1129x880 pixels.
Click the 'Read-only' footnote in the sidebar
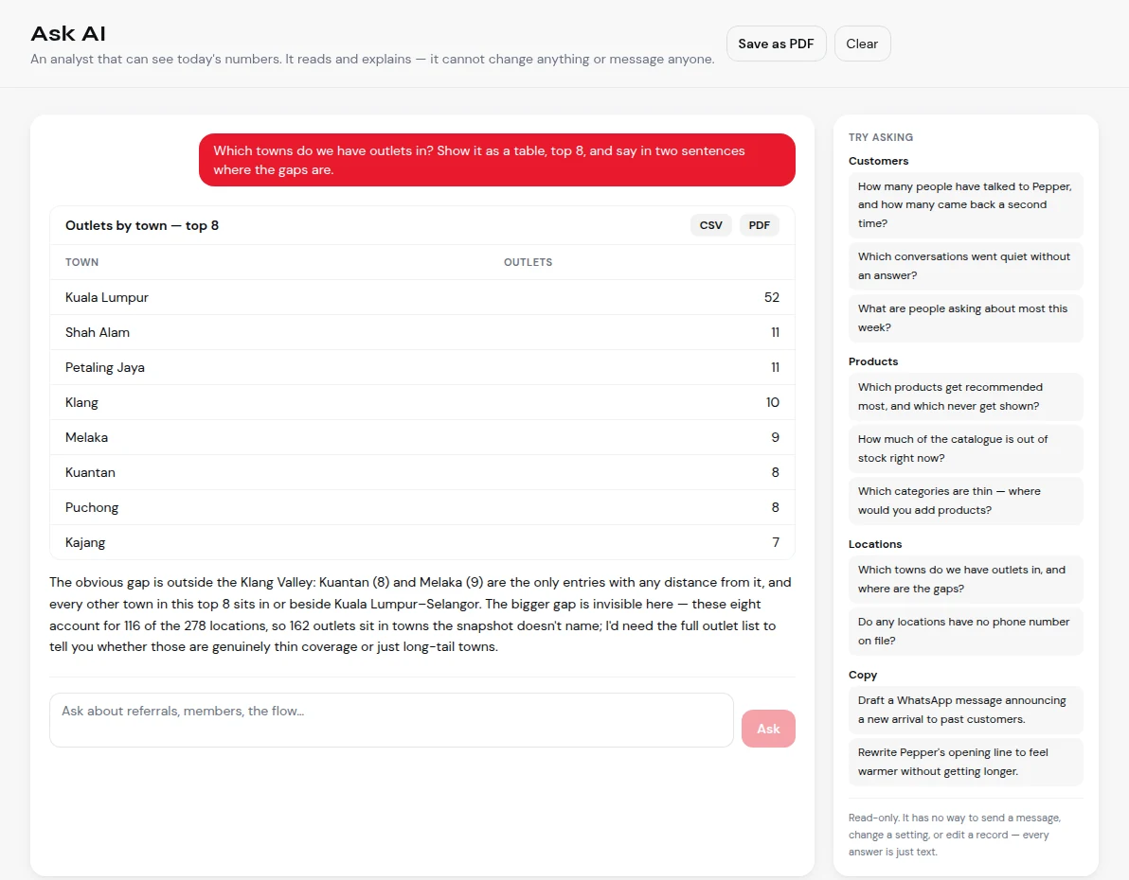[x=957, y=835]
